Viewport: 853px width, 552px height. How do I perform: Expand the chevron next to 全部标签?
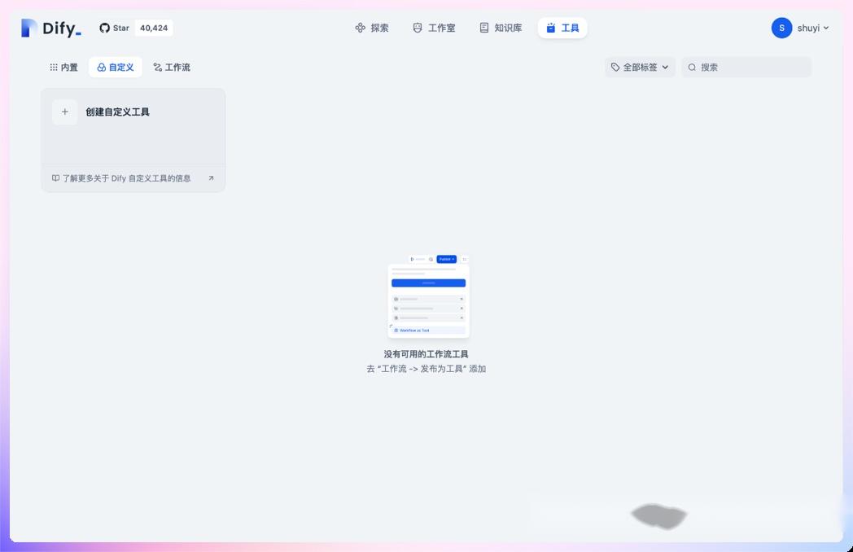tap(665, 67)
